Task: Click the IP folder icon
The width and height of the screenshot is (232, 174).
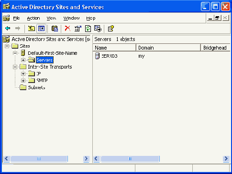Action: (32, 73)
